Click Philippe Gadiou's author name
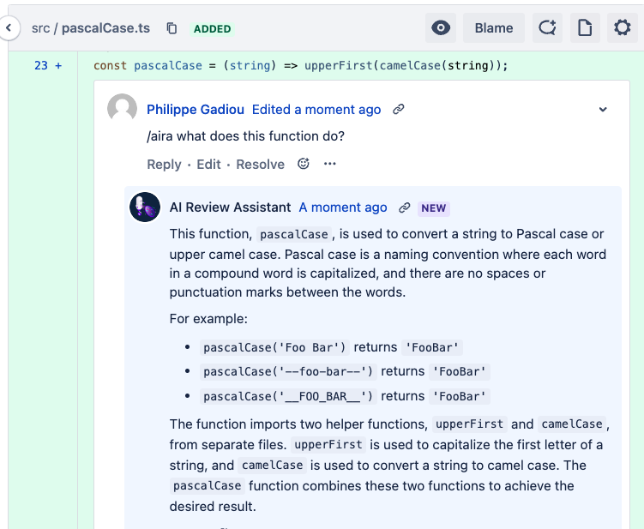 pos(196,110)
